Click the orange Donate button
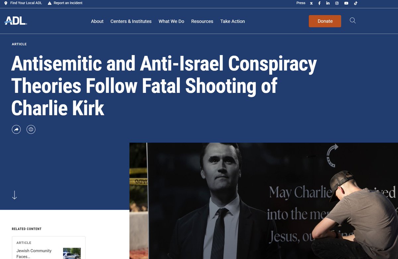This screenshot has width=398, height=259. (325, 21)
